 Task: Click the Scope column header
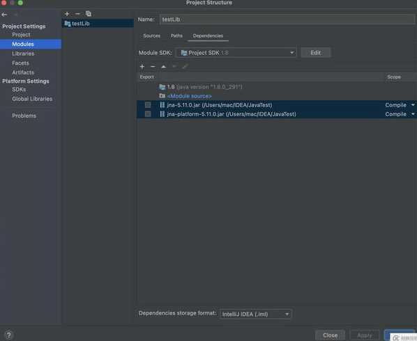(394, 77)
